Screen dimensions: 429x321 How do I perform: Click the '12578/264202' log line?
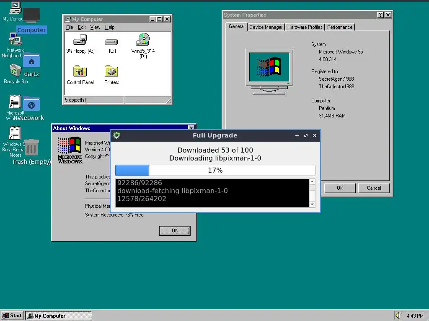142,199
